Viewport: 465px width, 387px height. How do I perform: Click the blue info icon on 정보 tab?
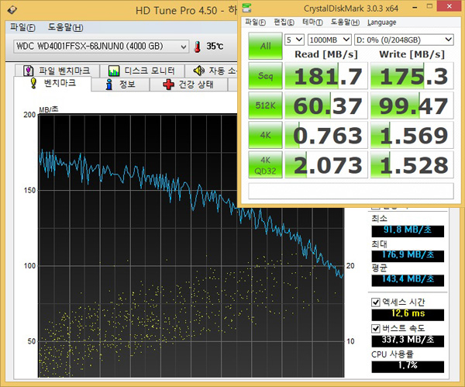pos(109,85)
